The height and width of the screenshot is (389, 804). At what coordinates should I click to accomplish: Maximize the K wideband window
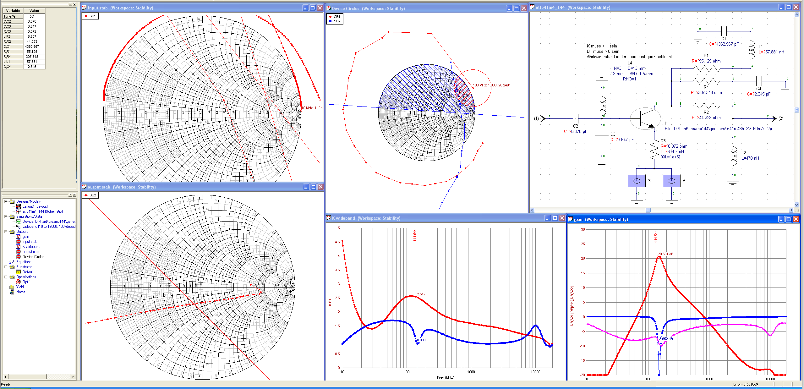[555, 218]
